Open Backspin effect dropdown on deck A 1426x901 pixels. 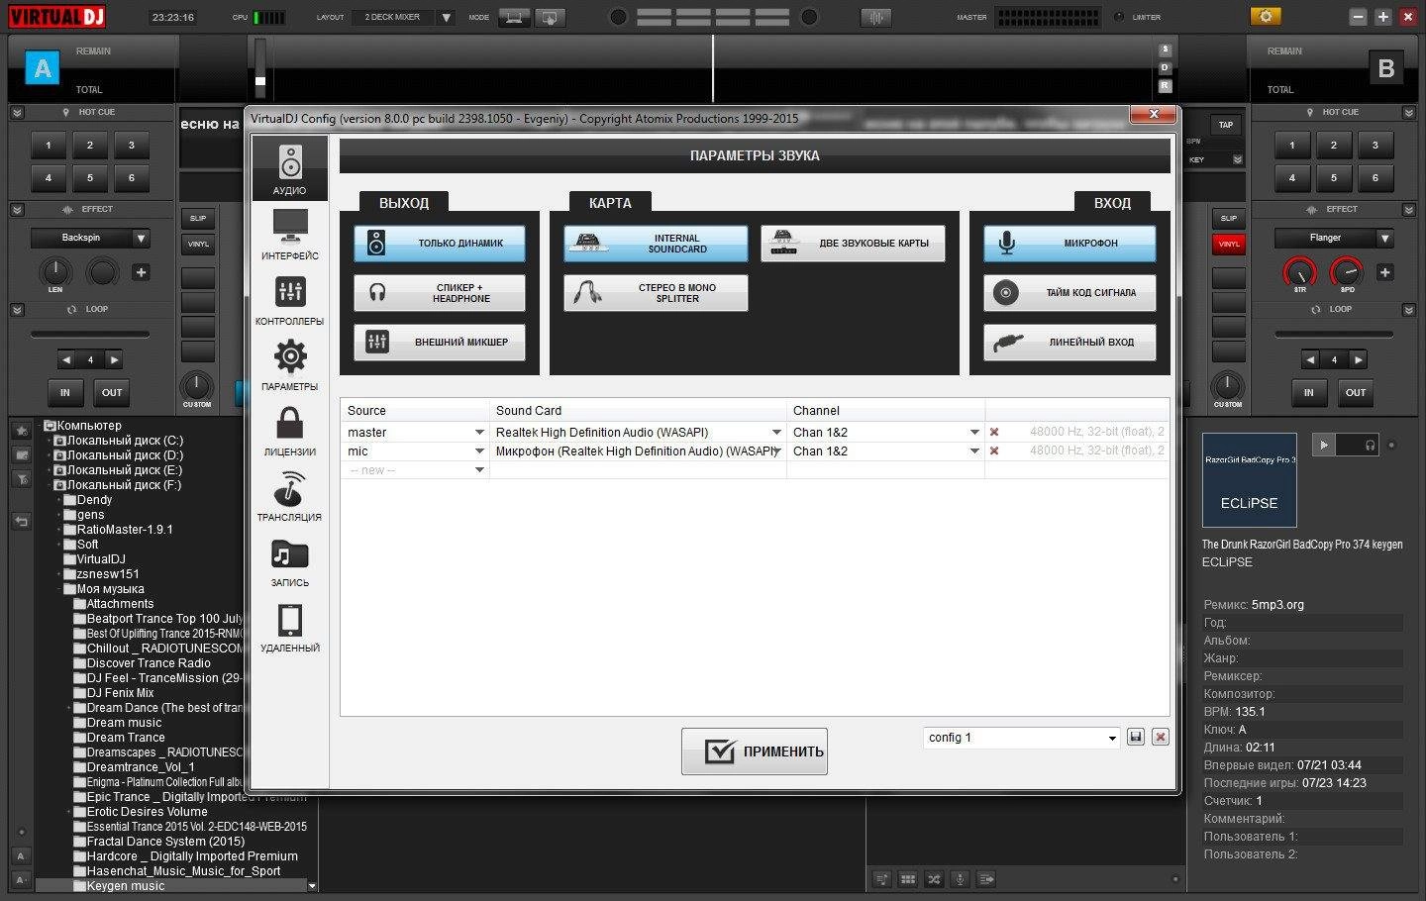tap(141, 238)
